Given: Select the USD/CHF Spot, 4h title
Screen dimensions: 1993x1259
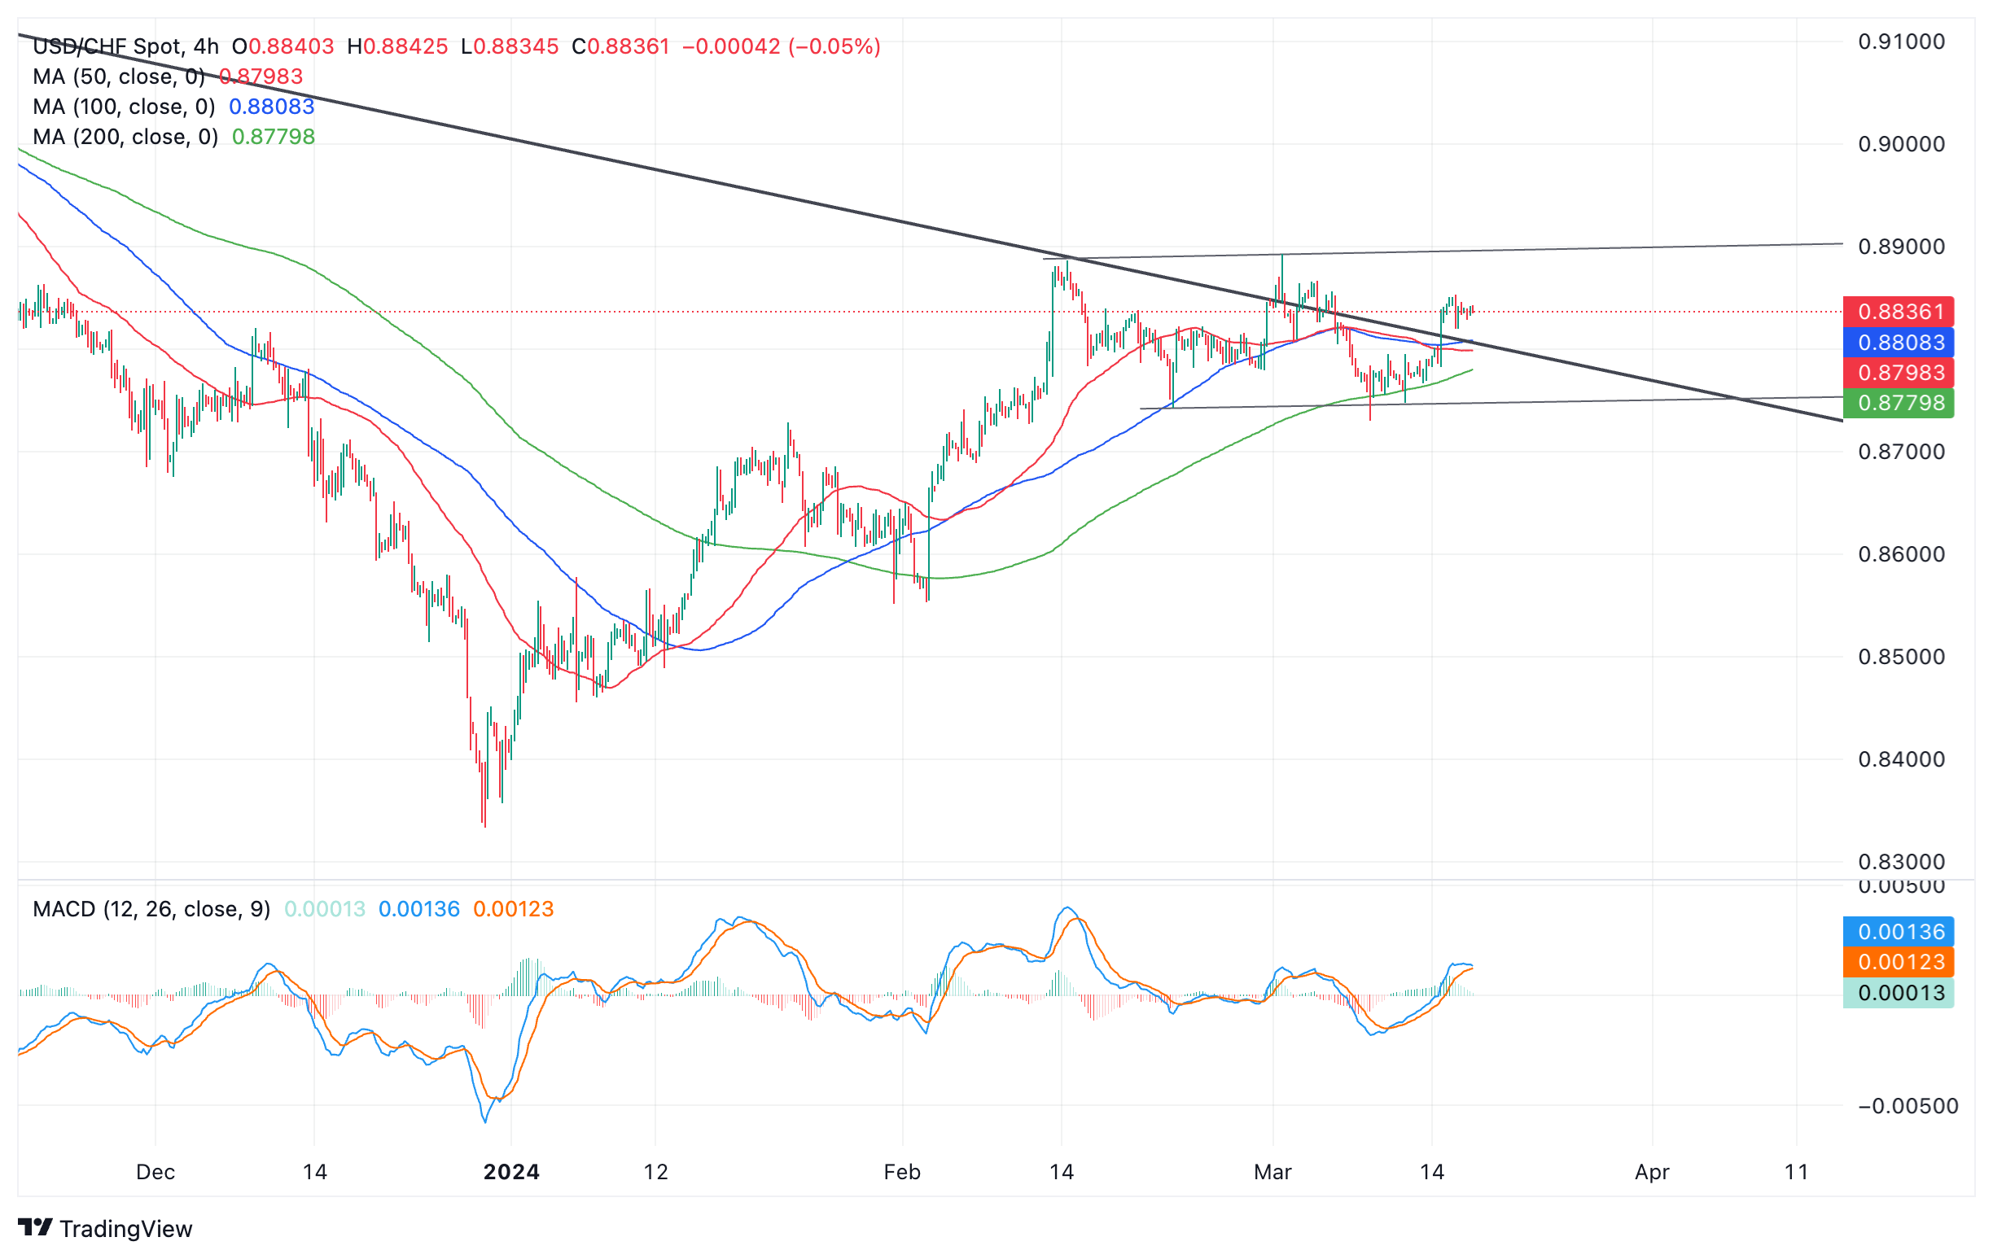Looking at the screenshot, I should pos(126,46).
